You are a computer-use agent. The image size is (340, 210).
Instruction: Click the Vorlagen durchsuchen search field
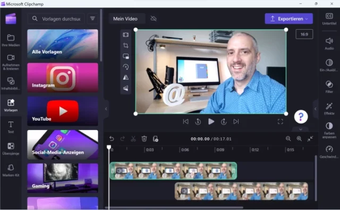click(56, 19)
